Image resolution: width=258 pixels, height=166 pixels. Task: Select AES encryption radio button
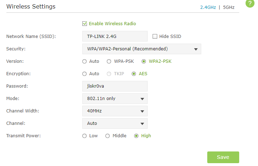coord(134,74)
